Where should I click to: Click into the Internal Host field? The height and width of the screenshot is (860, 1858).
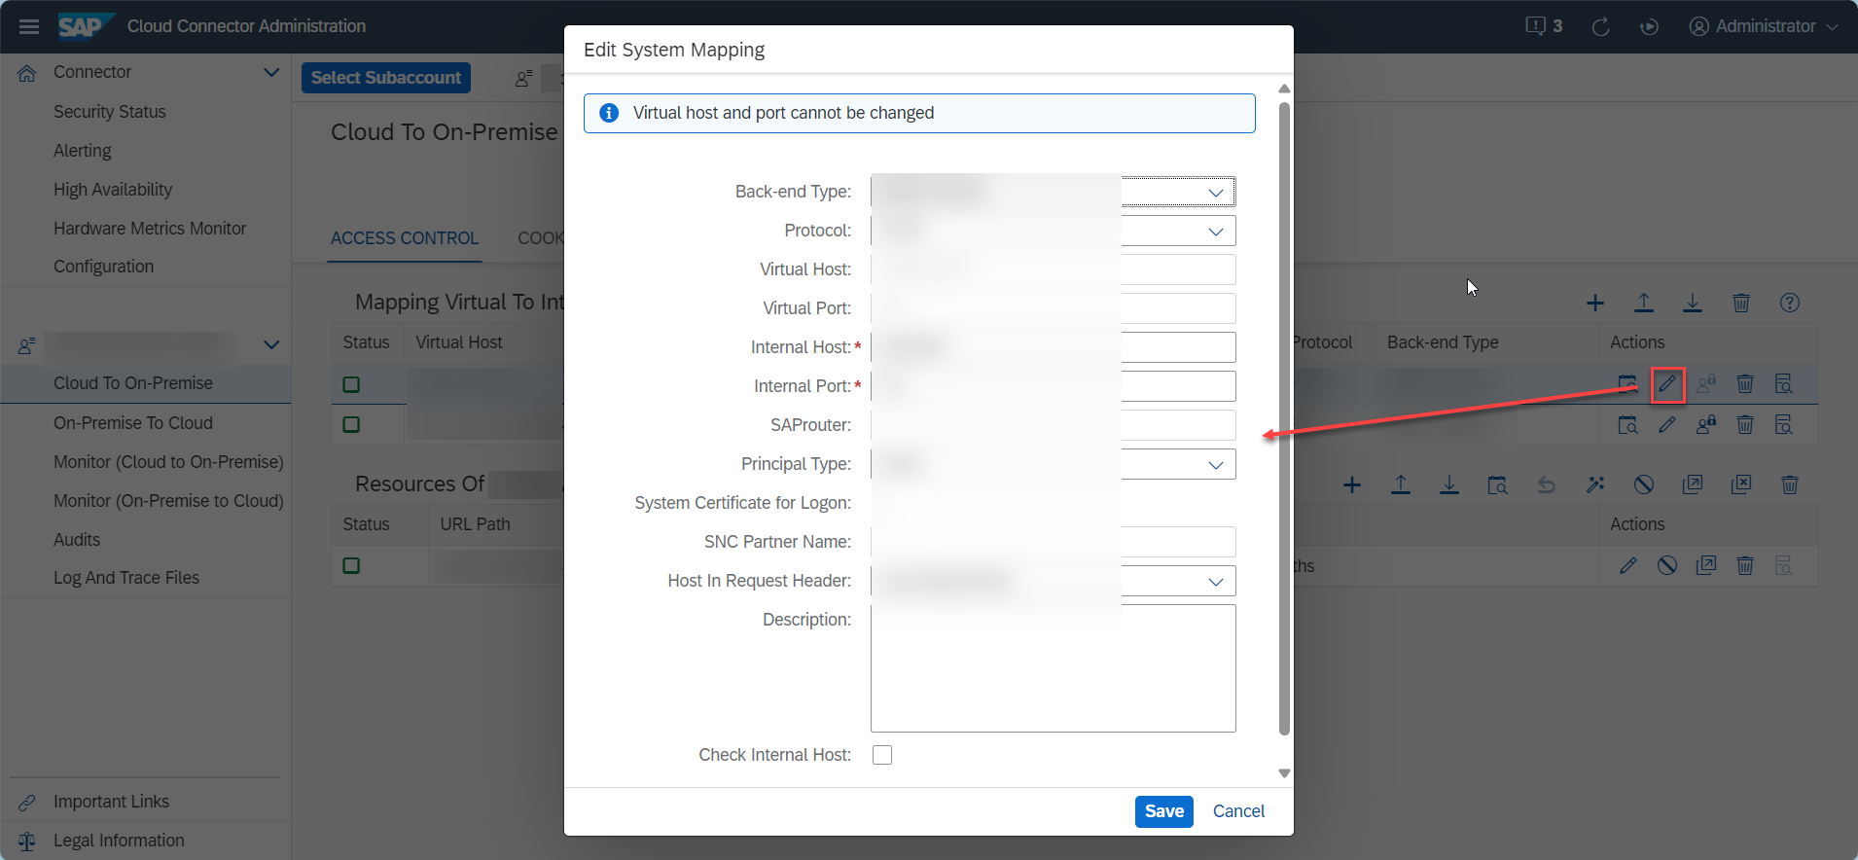(1054, 347)
